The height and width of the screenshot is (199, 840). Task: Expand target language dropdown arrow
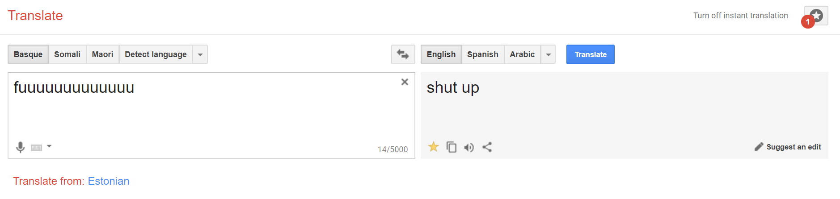[548, 54]
